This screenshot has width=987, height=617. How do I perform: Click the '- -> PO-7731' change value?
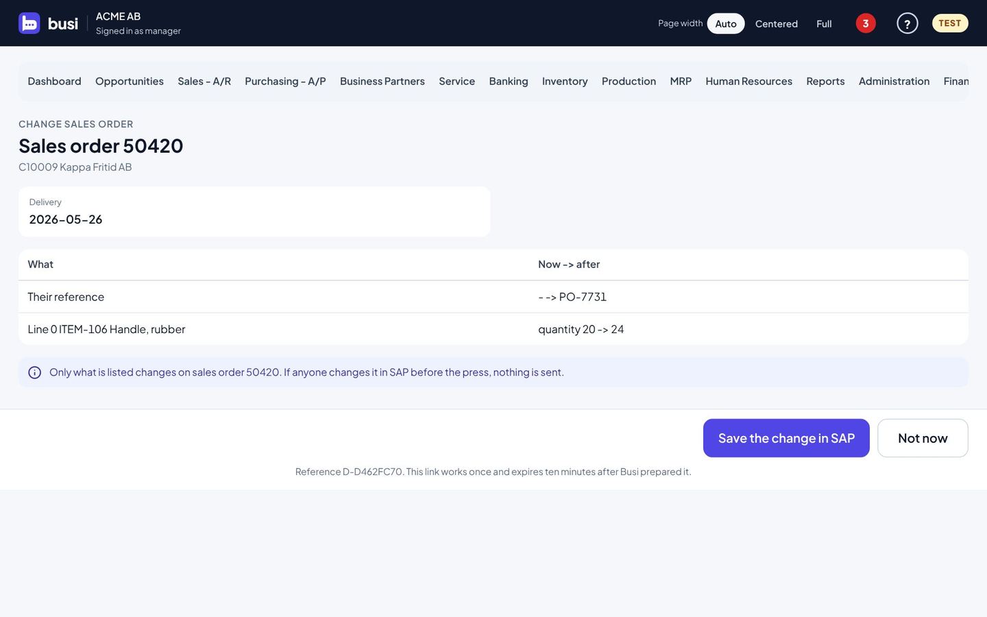[x=572, y=297]
